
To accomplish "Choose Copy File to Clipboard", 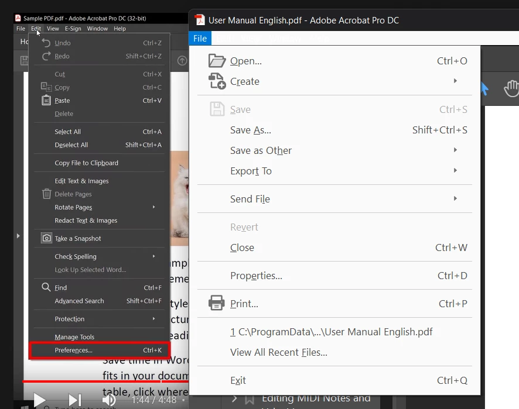I will tap(100, 163).
